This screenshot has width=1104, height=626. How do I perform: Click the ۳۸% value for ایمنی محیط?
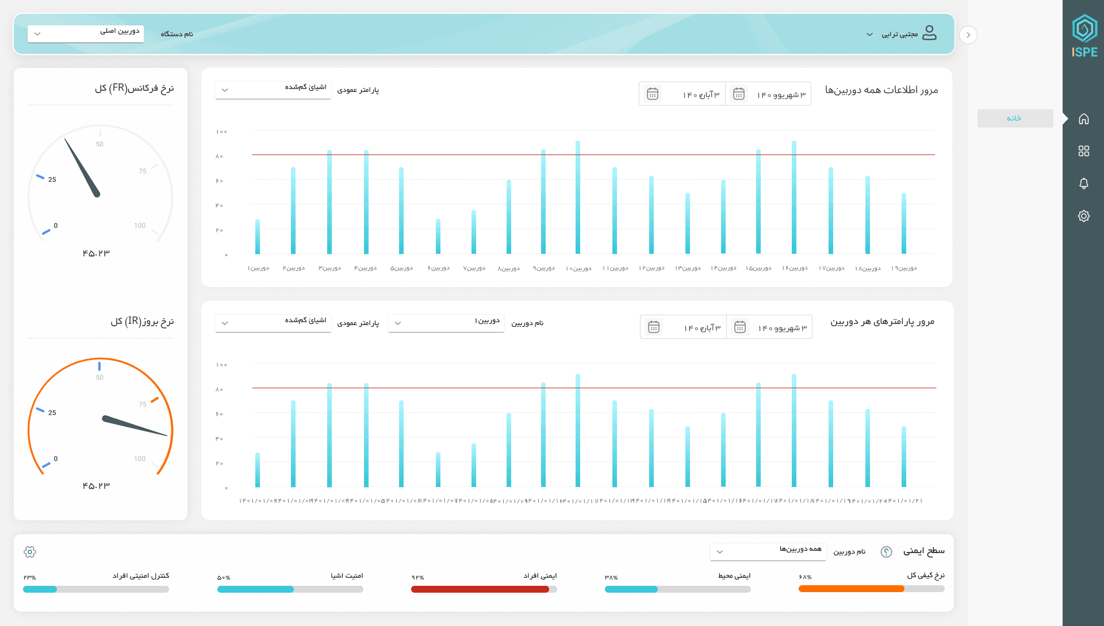pos(611,577)
